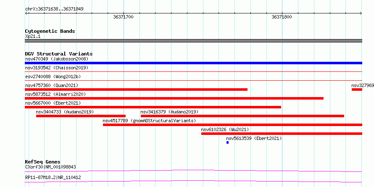The height and width of the screenshot is (187, 374).
Task: Open the nsv6102326 (Wu2021) label
Action: pos(225,129)
